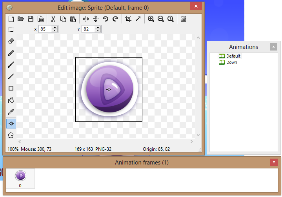Select the Rectangle shape tool
Screen dimensions: 282x197
[x=11, y=88]
